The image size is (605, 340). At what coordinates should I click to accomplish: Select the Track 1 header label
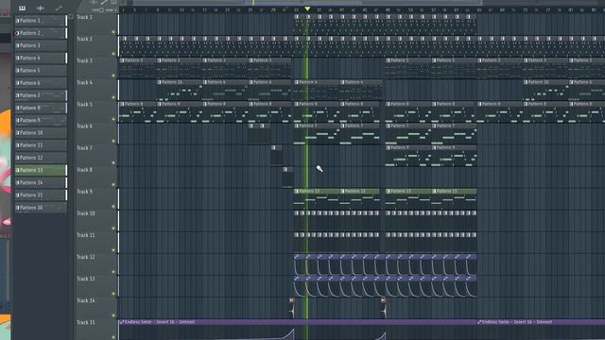[x=84, y=17]
